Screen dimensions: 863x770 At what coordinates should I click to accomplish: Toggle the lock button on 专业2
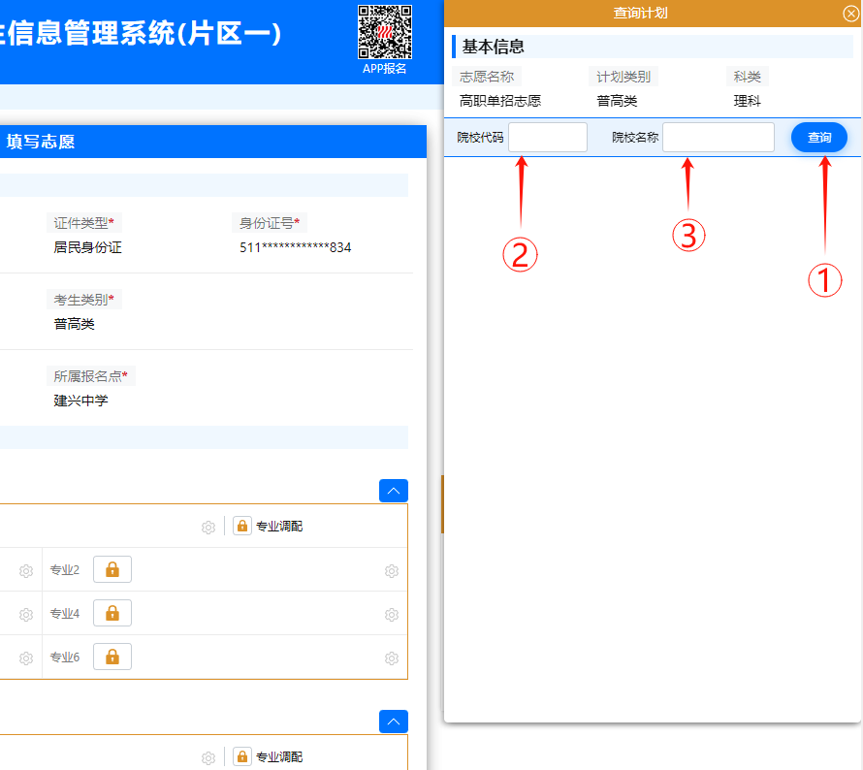pos(112,569)
